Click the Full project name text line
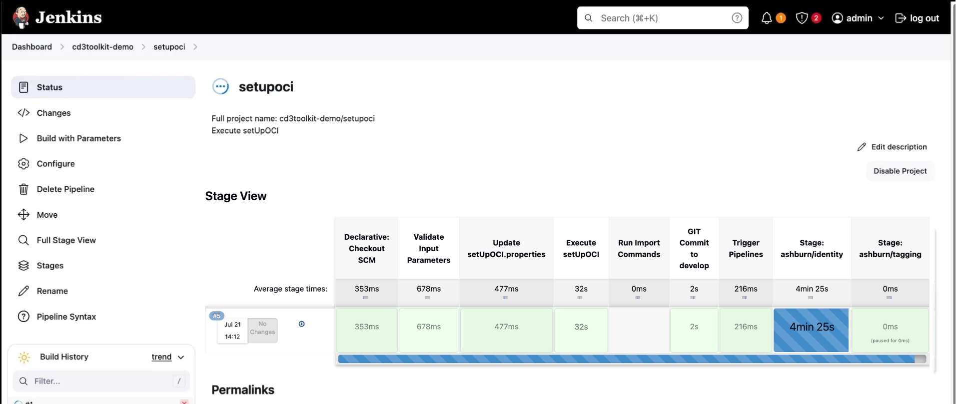This screenshot has height=404, width=956. pos(293,119)
